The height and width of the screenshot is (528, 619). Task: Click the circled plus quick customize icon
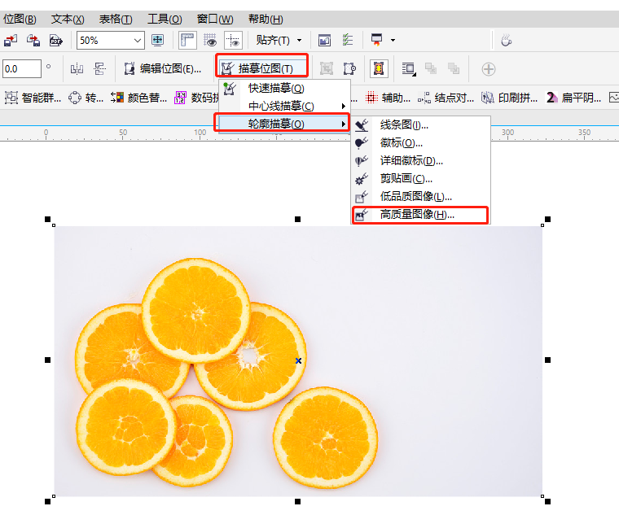click(489, 69)
